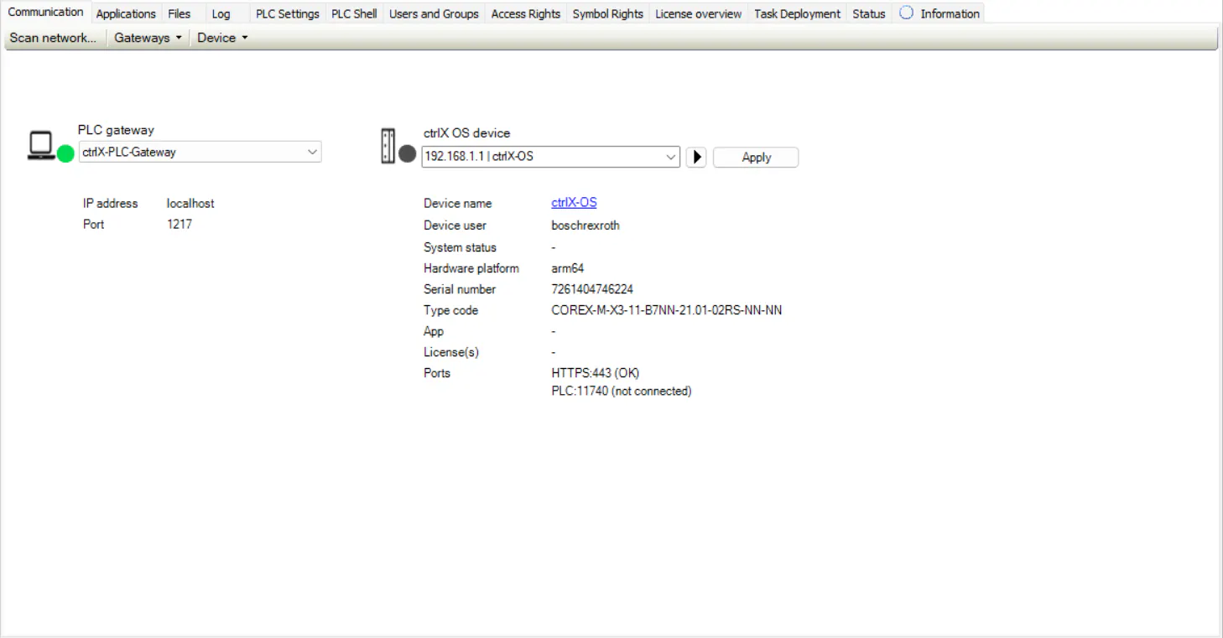Open the Symbol Rights tab
This screenshot has height=638, width=1223.
tap(608, 13)
